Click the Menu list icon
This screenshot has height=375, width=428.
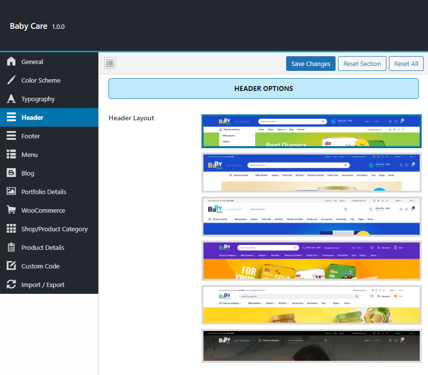(11, 154)
